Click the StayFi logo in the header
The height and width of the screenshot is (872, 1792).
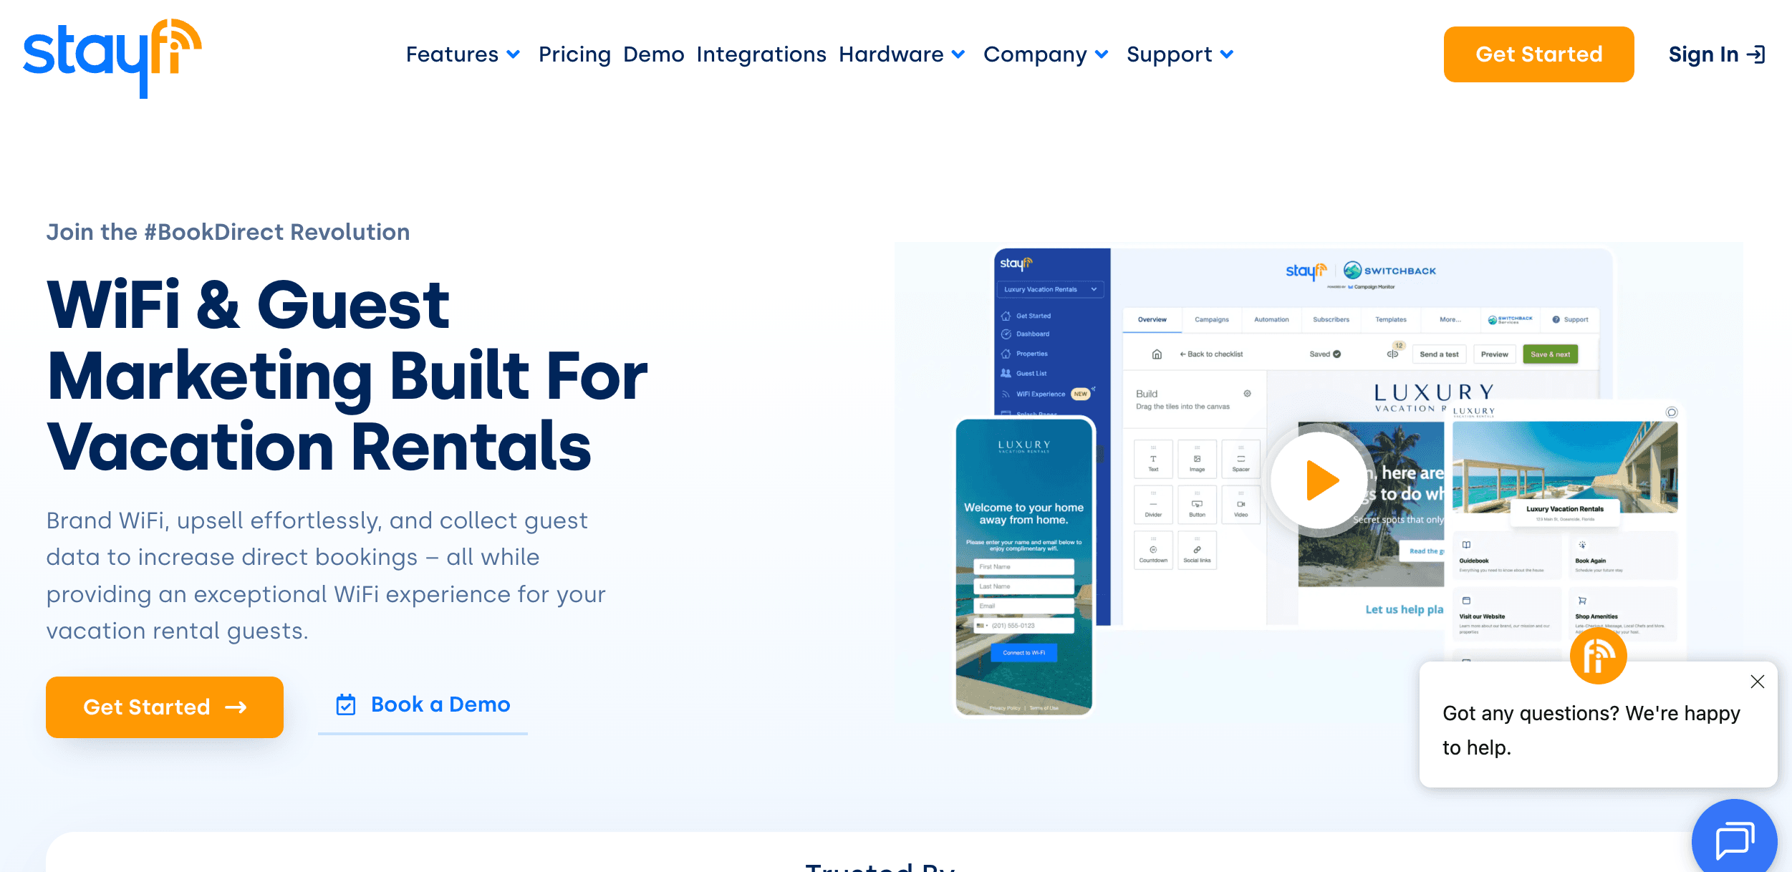(x=112, y=57)
